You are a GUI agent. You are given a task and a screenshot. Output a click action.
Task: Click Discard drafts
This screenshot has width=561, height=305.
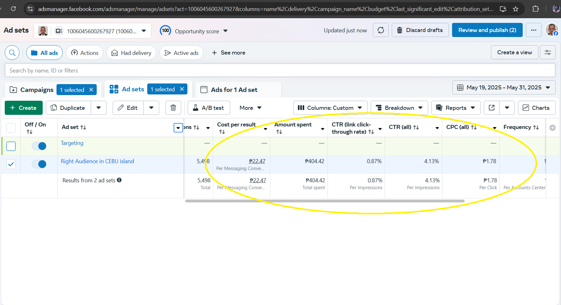(420, 30)
